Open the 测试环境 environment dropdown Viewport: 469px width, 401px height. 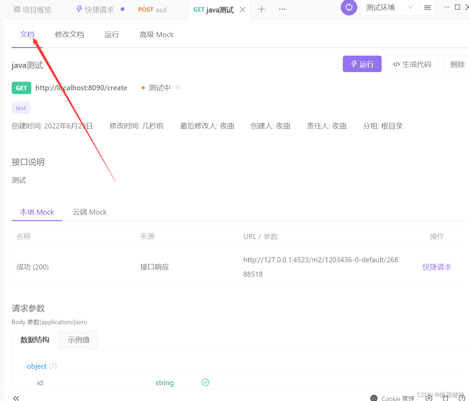point(390,8)
